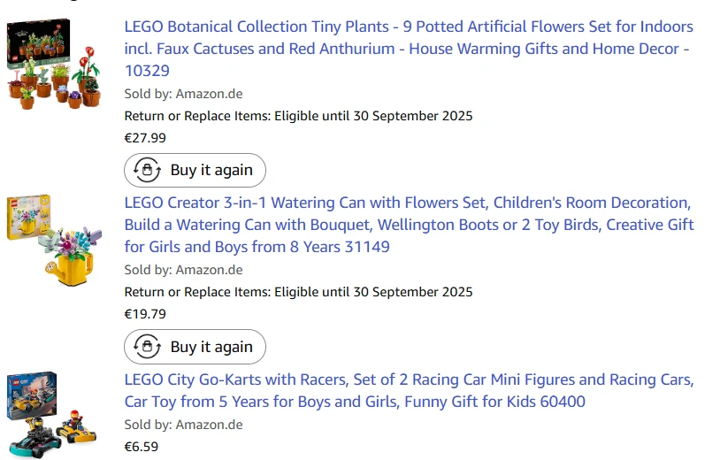The width and height of the screenshot is (728, 460).
Task: Click Return or Replace Items text for Watering Can
Action: tap(298, 292)
